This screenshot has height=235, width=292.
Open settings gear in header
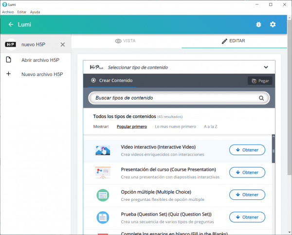273,24
